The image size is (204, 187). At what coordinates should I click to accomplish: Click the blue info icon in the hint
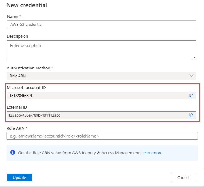click(13, 152)
